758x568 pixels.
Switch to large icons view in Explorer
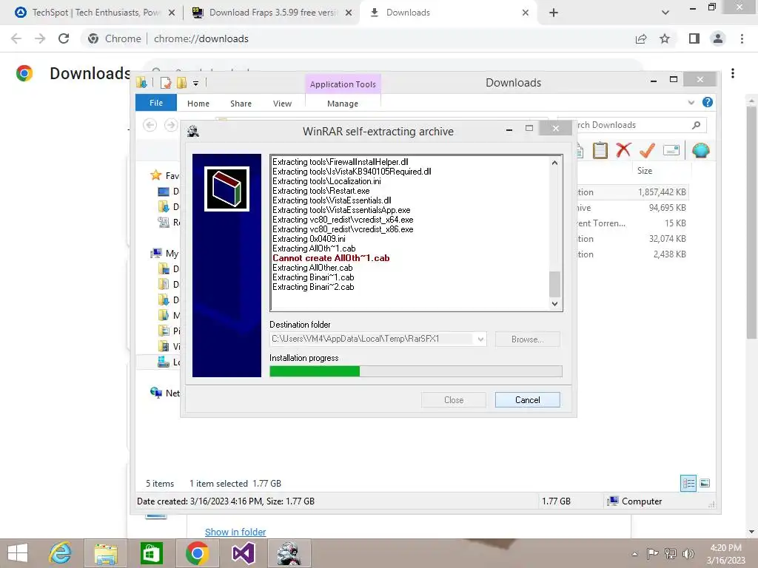[705, 483]
